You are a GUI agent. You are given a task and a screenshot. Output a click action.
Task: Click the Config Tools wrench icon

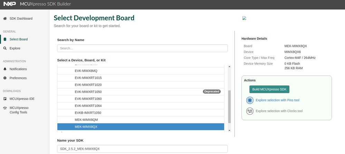[5, 108]
